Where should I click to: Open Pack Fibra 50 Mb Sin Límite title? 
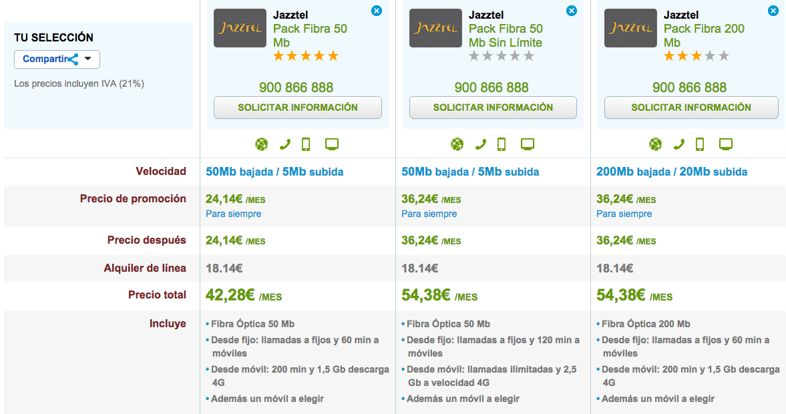tap(506, 35)
